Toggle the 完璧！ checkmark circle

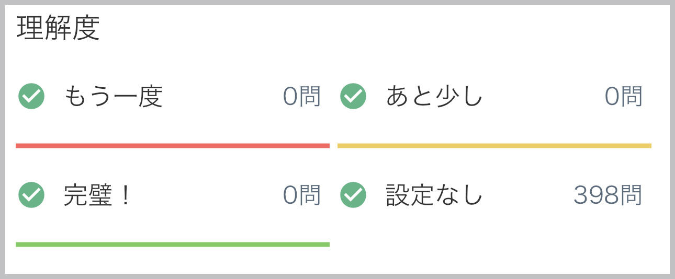31,195
